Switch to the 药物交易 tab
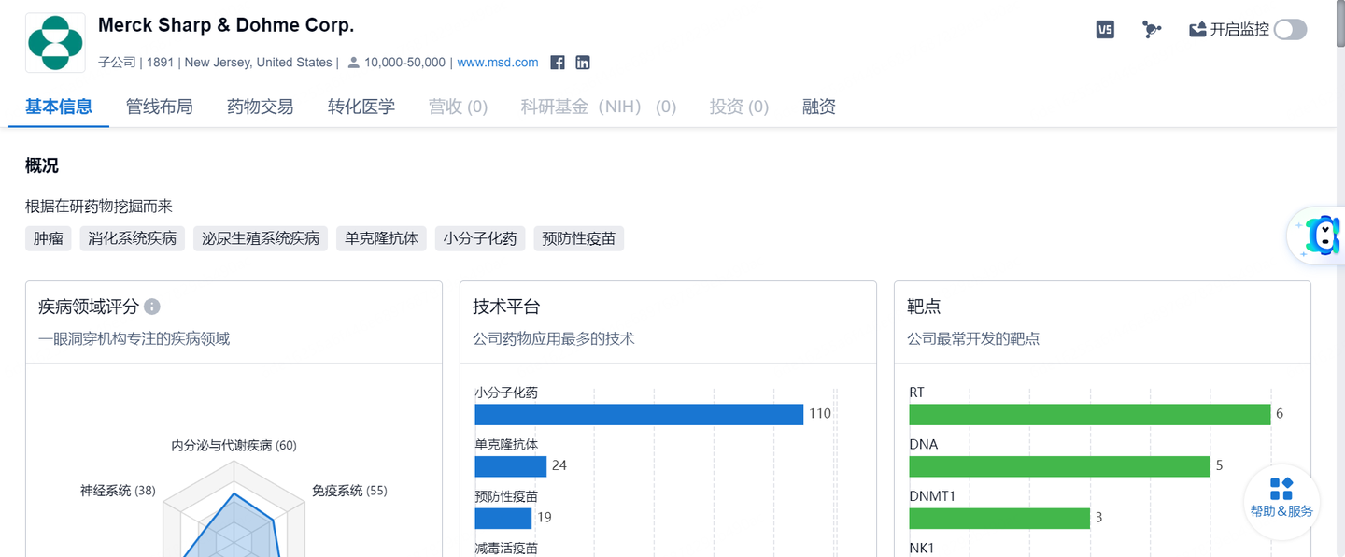Viewport: 1345px width, 557px height. (x=259, y=107)
